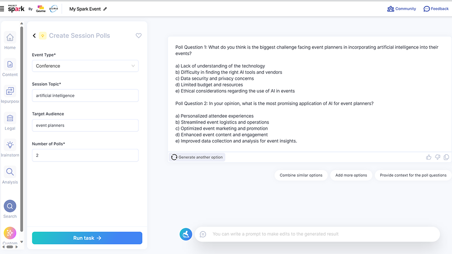This screenshot has height=254, width=452.
Task: Like the result with thumbs up
Action: (428, 157)
